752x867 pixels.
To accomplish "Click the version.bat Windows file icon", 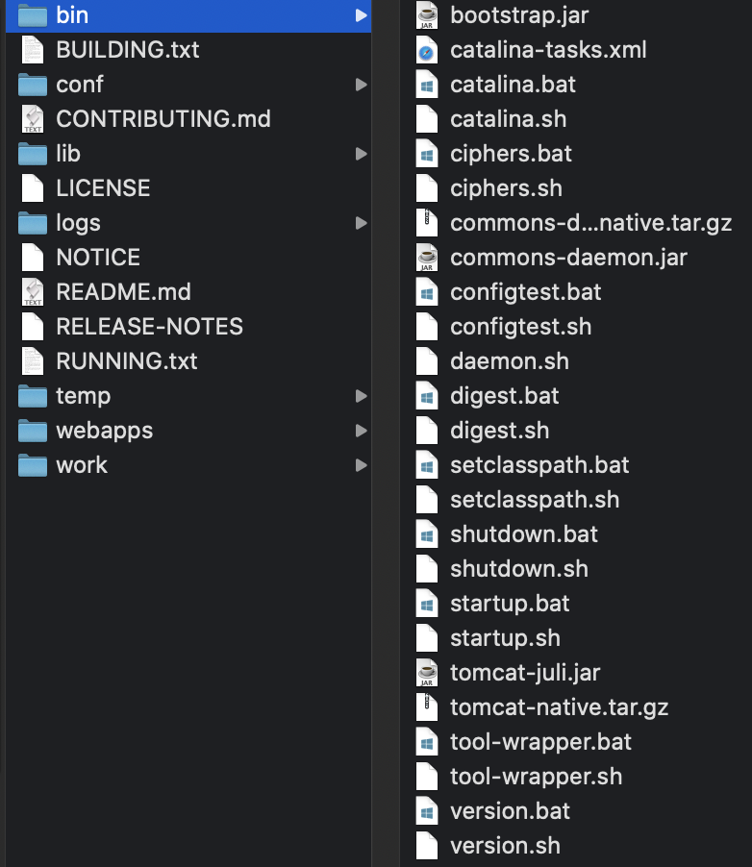I will [427, 811].
